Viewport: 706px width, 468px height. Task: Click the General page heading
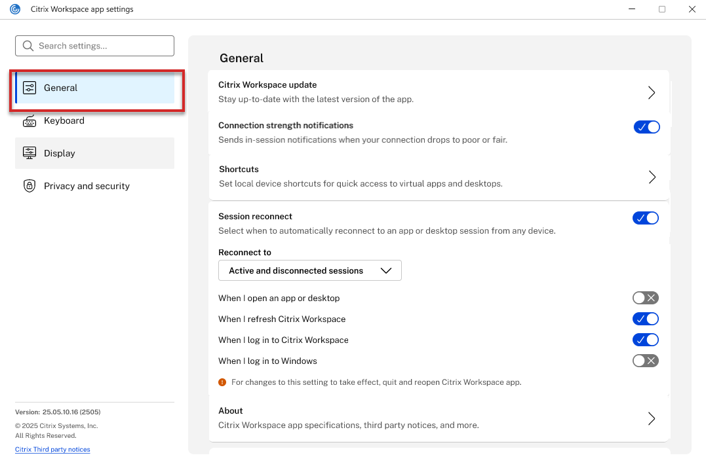click(241, 58)
